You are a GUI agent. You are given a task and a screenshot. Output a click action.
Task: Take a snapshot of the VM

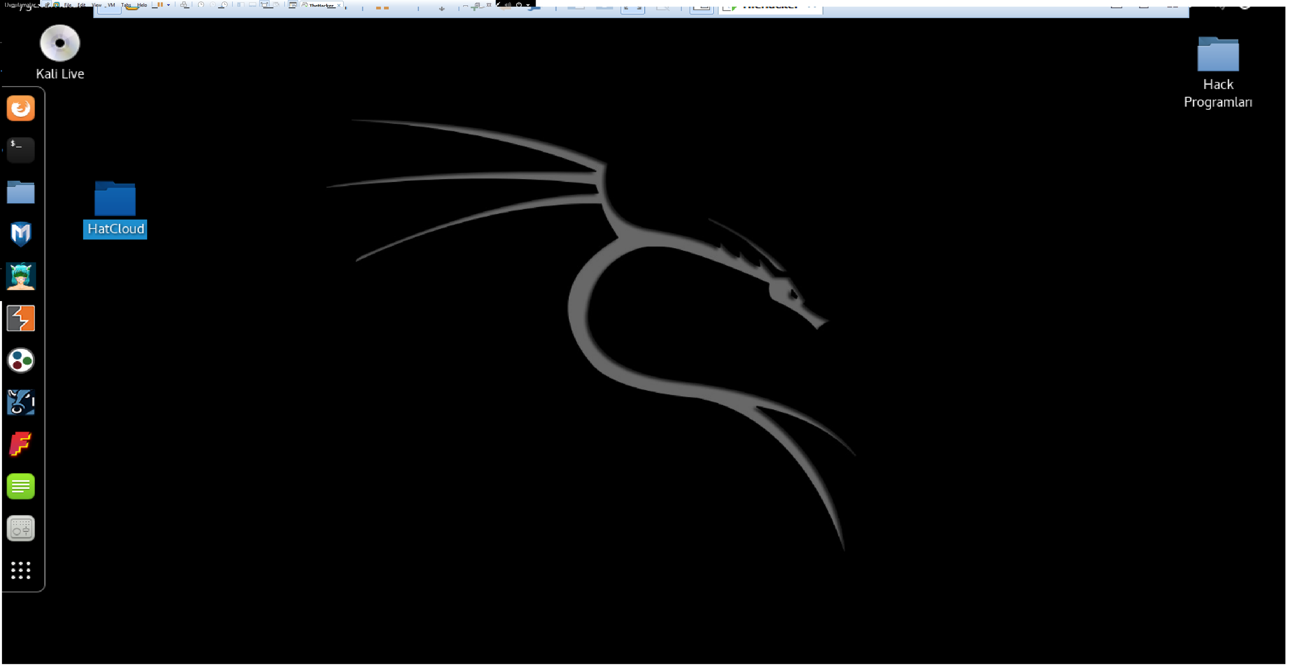pos(201,5)
